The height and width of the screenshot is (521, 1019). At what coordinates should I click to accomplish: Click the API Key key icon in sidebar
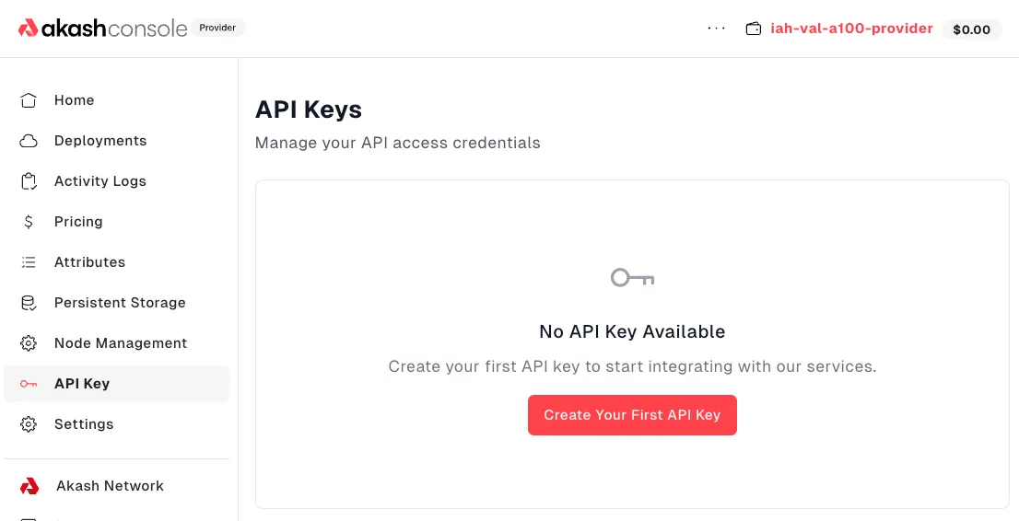click(29, 384)
